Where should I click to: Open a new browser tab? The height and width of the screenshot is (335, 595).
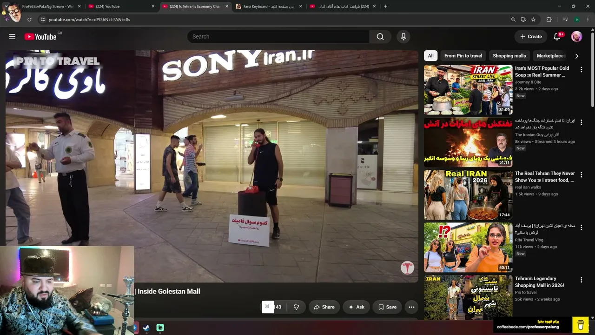[385, 7]
